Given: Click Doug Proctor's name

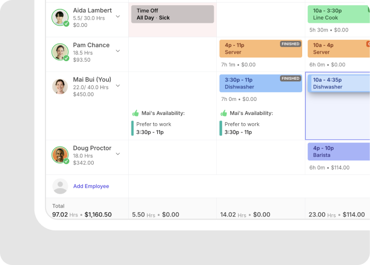Looking at the screenshot, I should (x=92, y=148).
